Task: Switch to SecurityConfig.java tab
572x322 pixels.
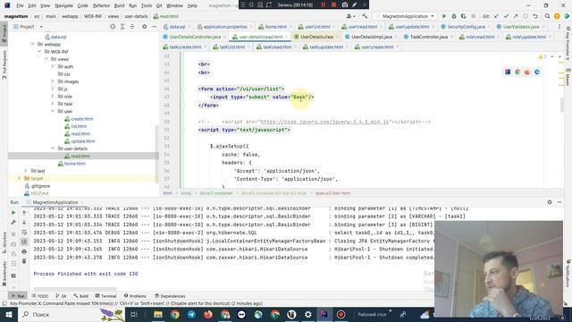Action: click(466, 27)
